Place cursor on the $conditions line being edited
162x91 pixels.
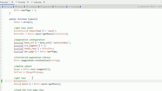tap(20, 81)
